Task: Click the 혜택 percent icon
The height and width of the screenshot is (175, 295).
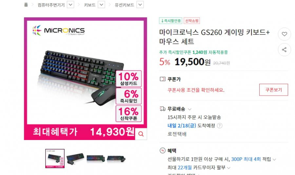Action: pyautogui.click(x=163, y=150)
